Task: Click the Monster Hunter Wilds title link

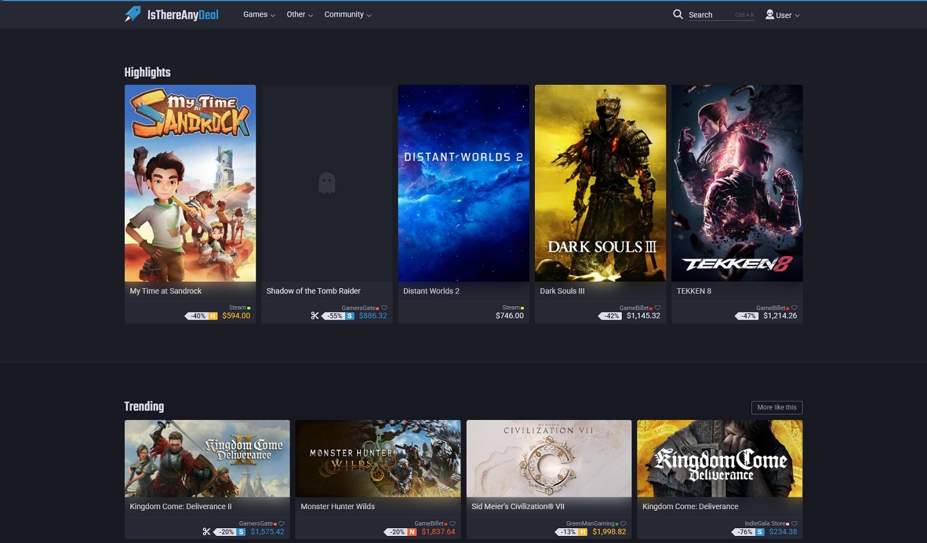Action: [338, 506]
